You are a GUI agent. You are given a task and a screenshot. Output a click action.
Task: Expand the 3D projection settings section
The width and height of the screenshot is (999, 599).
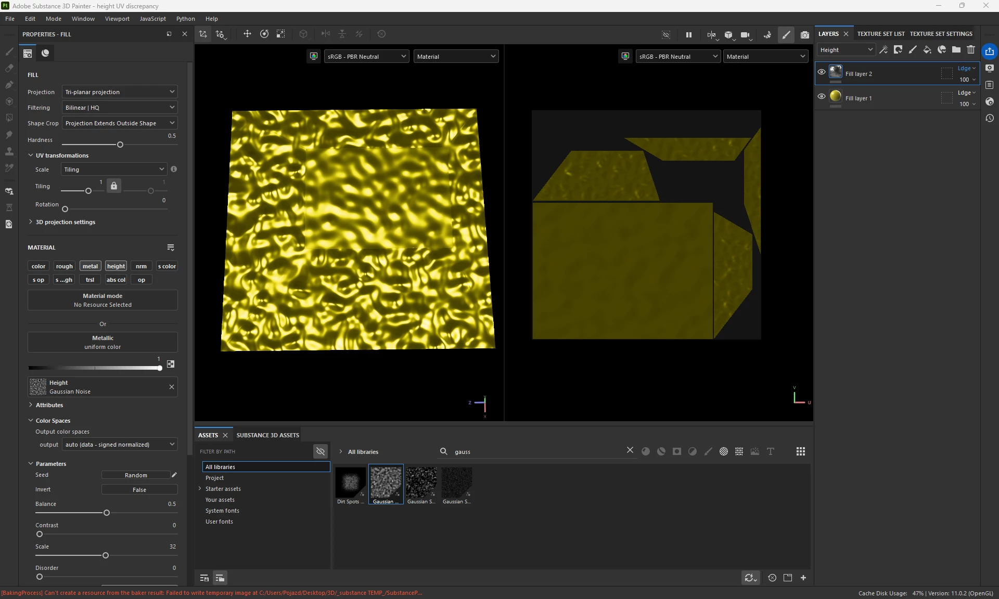65,222
